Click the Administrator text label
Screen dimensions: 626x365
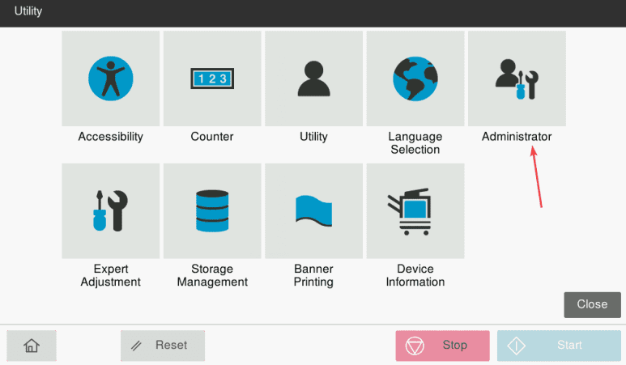click(517, 137)
